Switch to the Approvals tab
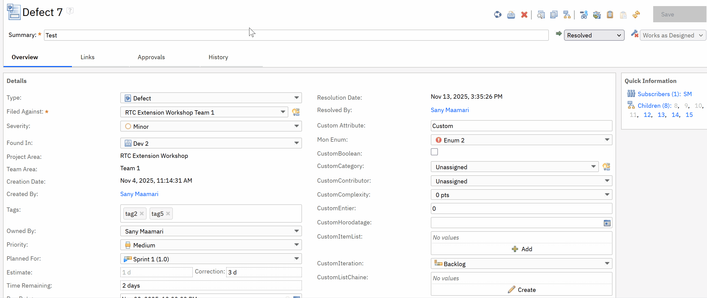Viewport: 707px width, 298px height. pos(151,57)
